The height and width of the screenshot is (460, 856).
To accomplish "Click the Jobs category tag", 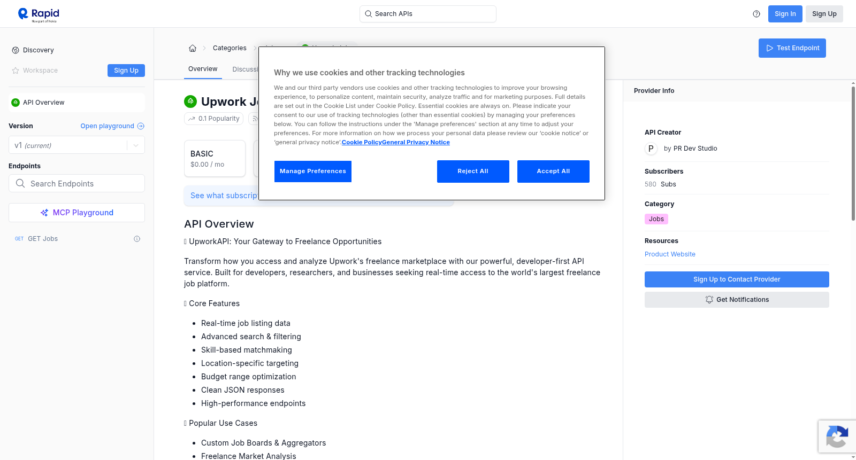I will pyautogui.click(x=656, y=219).
